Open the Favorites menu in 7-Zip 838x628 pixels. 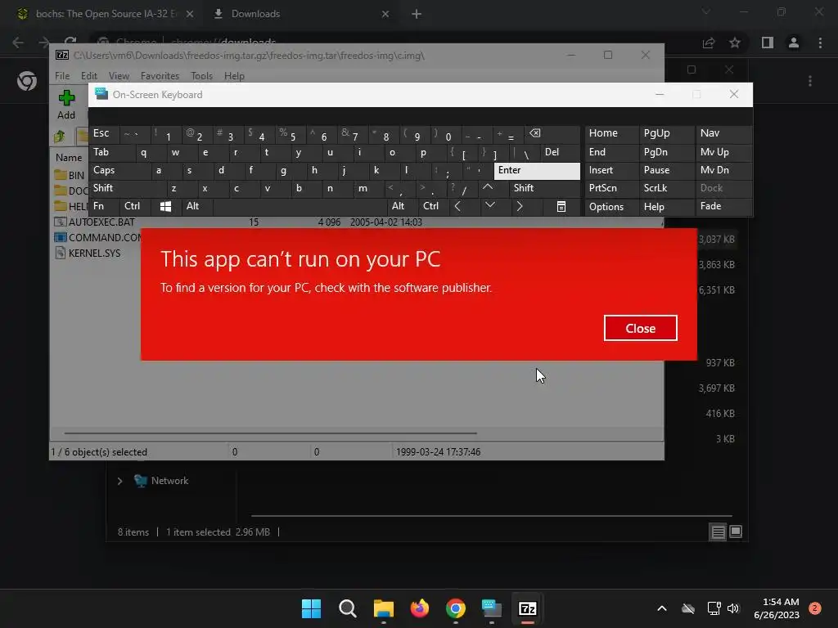coord(160,76)
